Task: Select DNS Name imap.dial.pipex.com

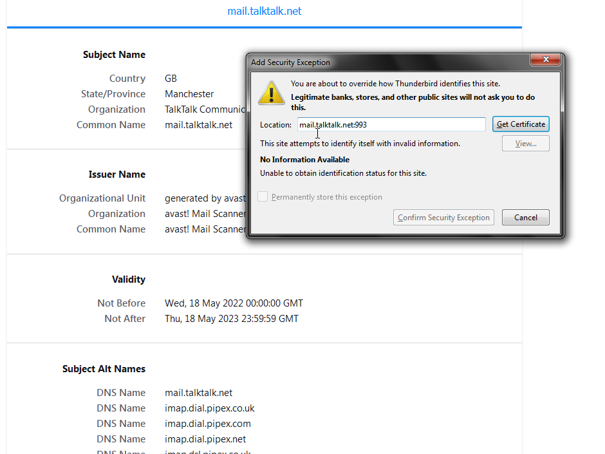Action: click(x=208, y=424)
